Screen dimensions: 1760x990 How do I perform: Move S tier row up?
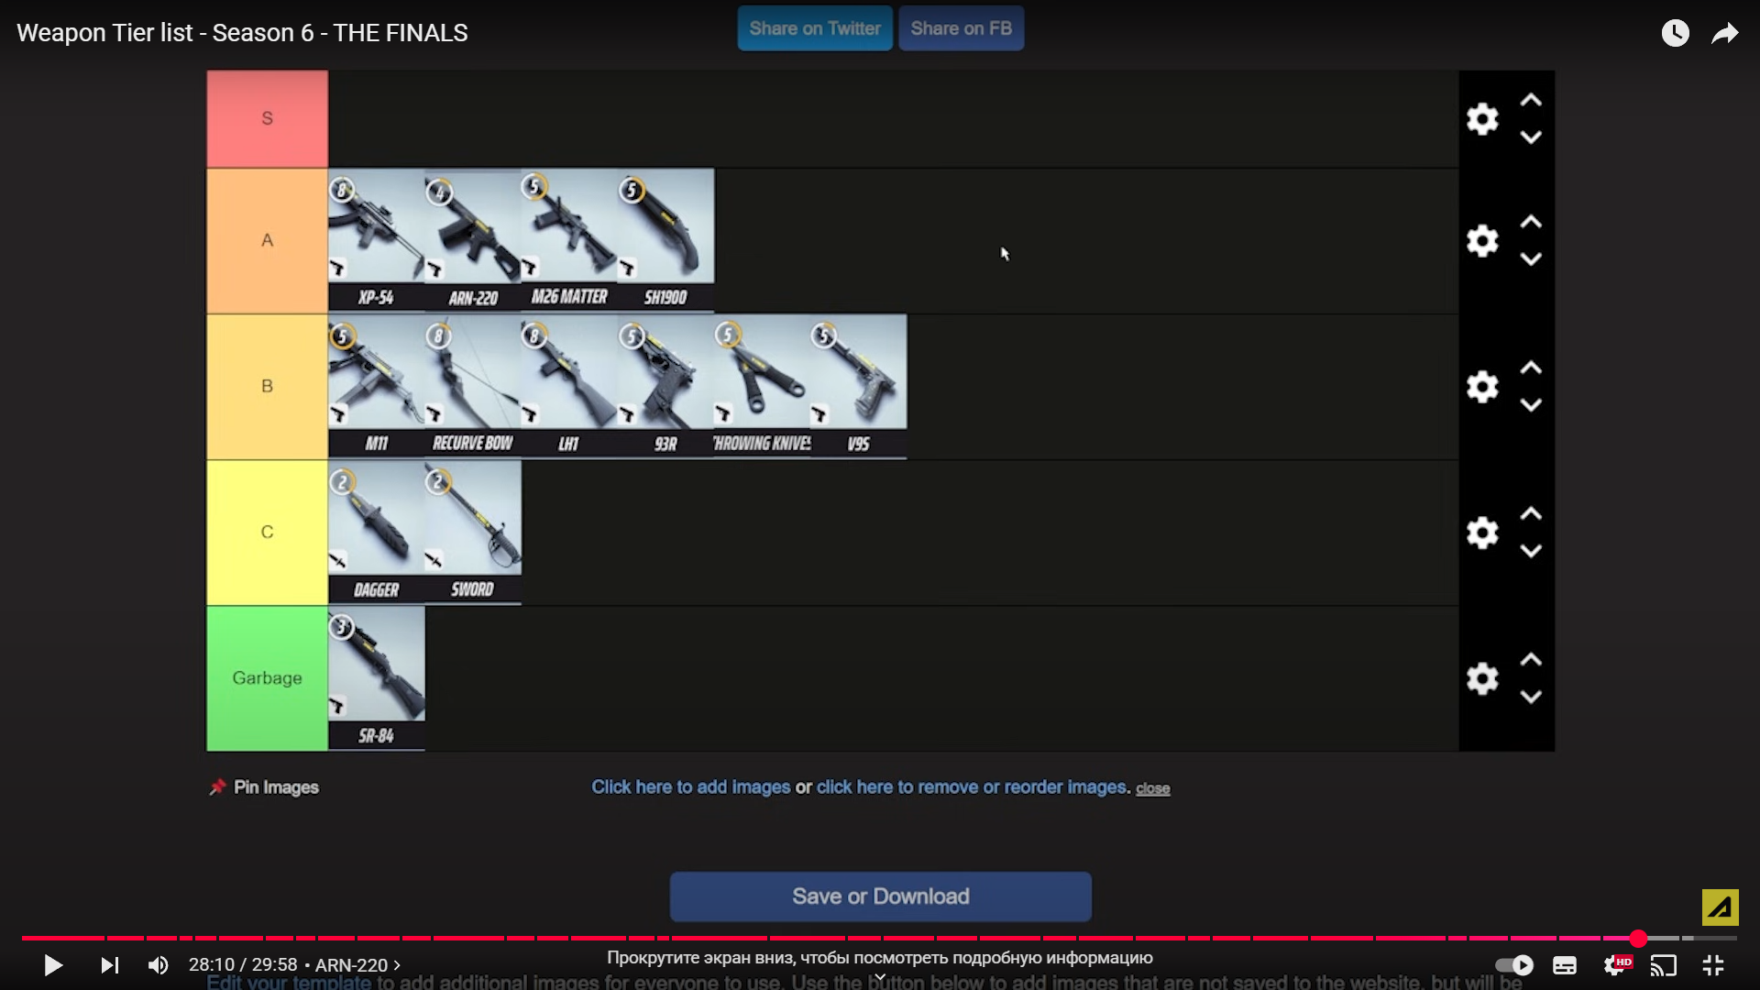[1531, 100]
